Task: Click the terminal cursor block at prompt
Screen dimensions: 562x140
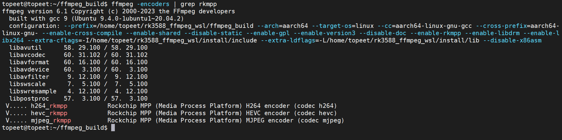Action: coord(113,128)
